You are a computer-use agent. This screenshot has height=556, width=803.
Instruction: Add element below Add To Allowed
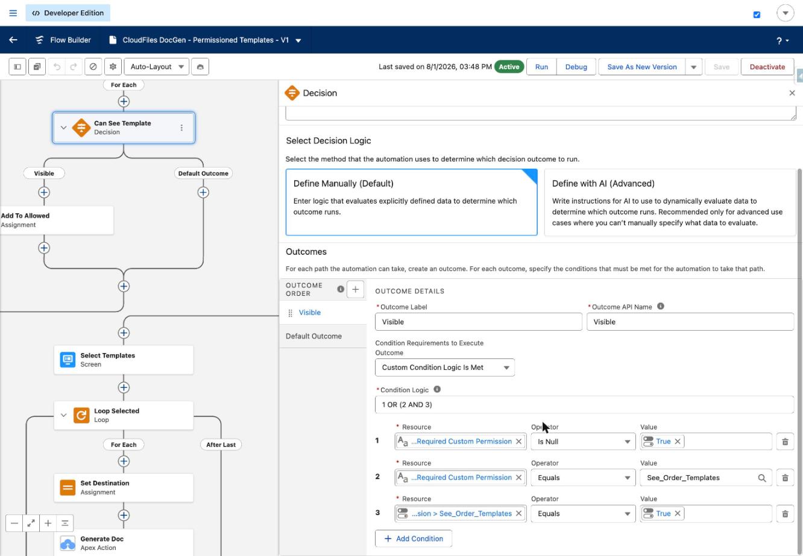pyautogui.click(x=44, y=248)
